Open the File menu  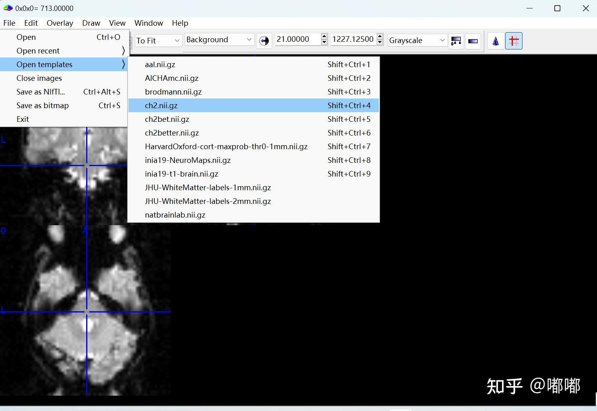tap(9, 23)
